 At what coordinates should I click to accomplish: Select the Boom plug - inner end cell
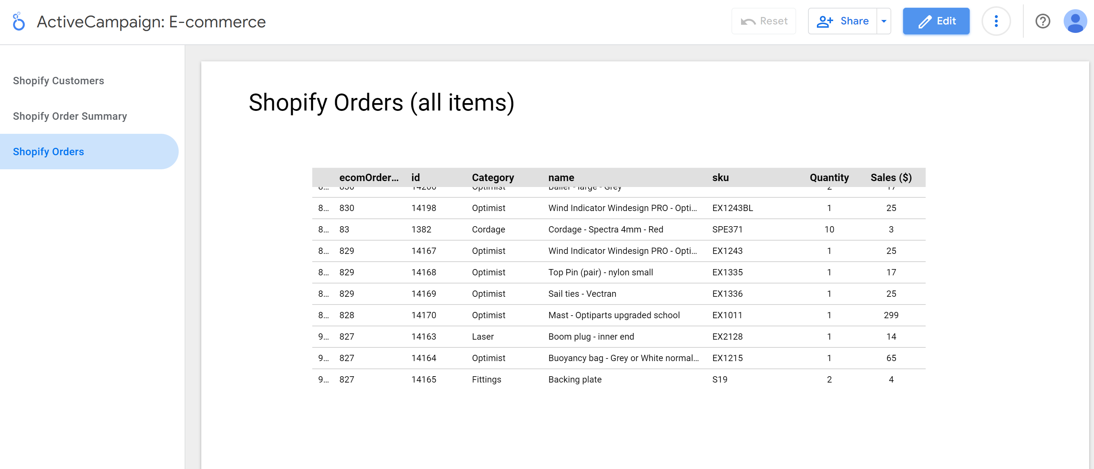click(x=591, y=337)
